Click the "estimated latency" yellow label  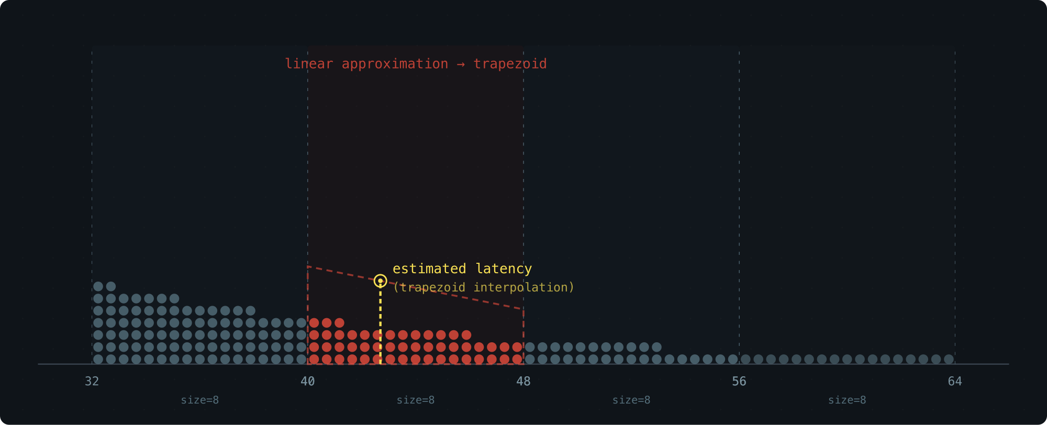(462, 269)
